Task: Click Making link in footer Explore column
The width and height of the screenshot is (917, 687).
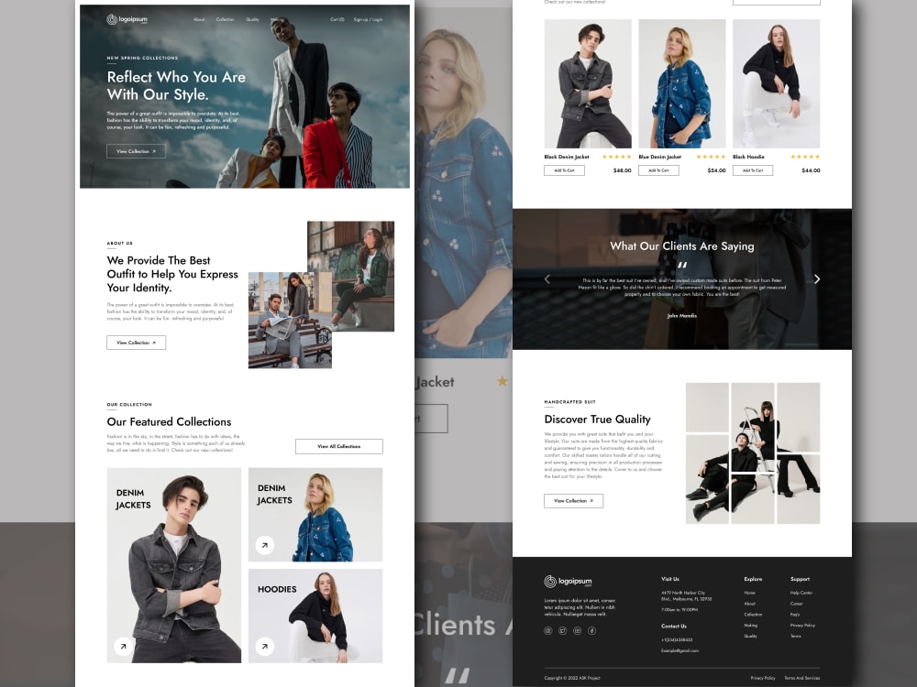Action: click(750, 625)
